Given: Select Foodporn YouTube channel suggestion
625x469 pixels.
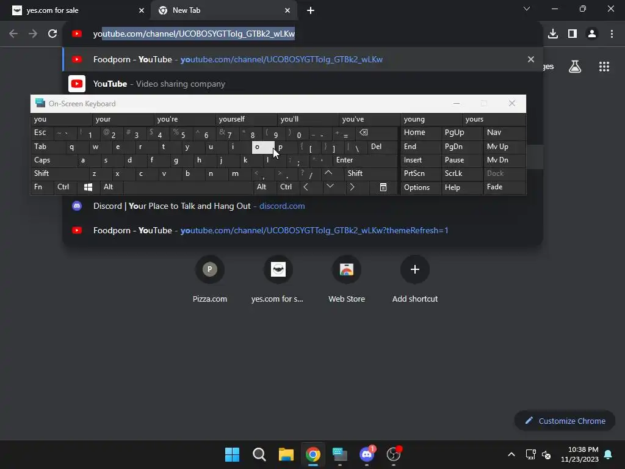Looking at the screenshot, I should point(303,59).
